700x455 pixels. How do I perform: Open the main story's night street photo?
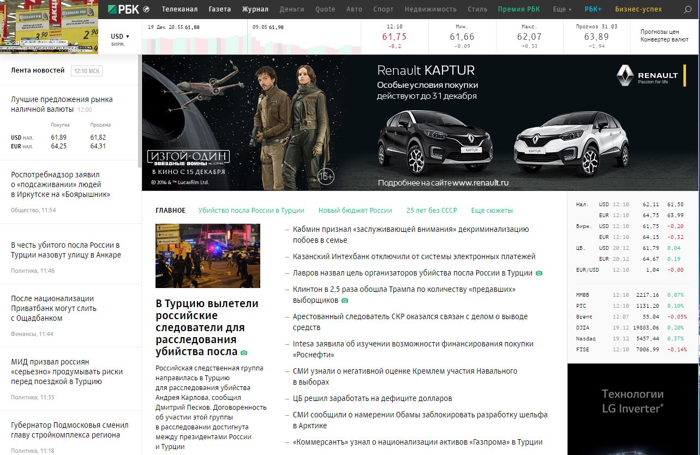point(207,255)
